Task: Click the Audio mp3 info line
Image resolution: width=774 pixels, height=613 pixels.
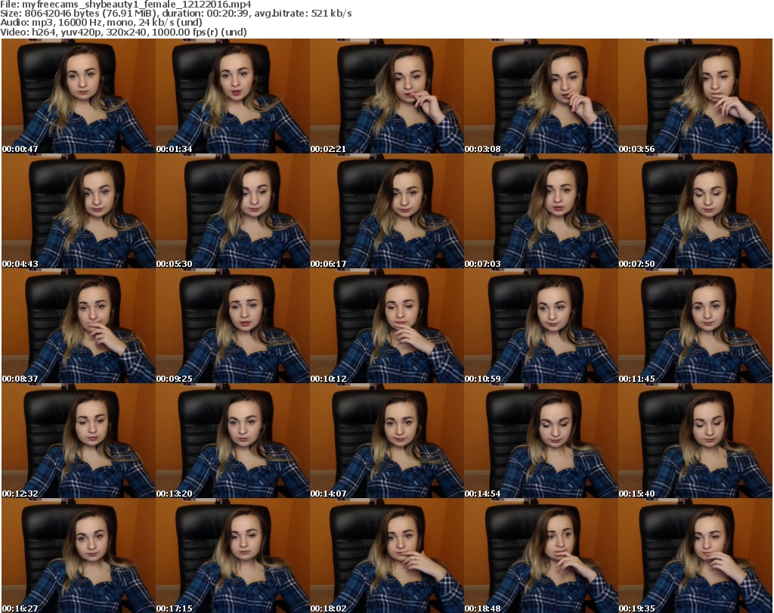Action: click(101, 22)
